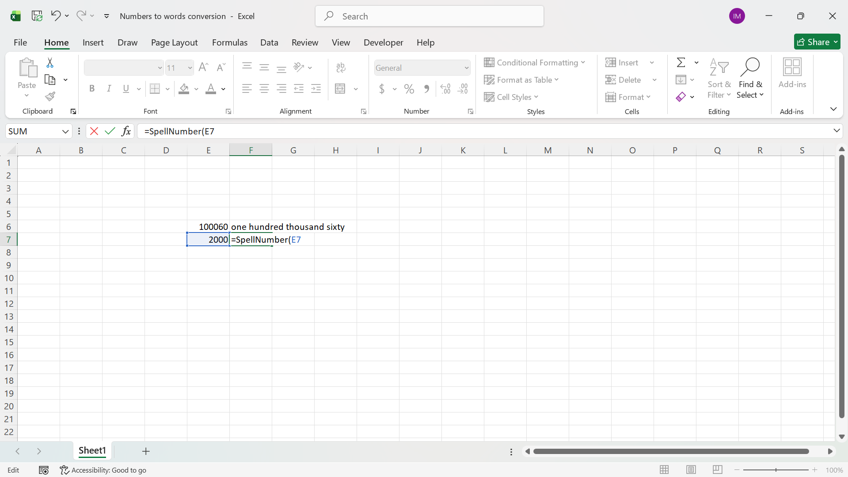Viewport: 848px width, 477px height.
Task: Click the AutoSum sigma icon
Action: (x=681, y=63)
